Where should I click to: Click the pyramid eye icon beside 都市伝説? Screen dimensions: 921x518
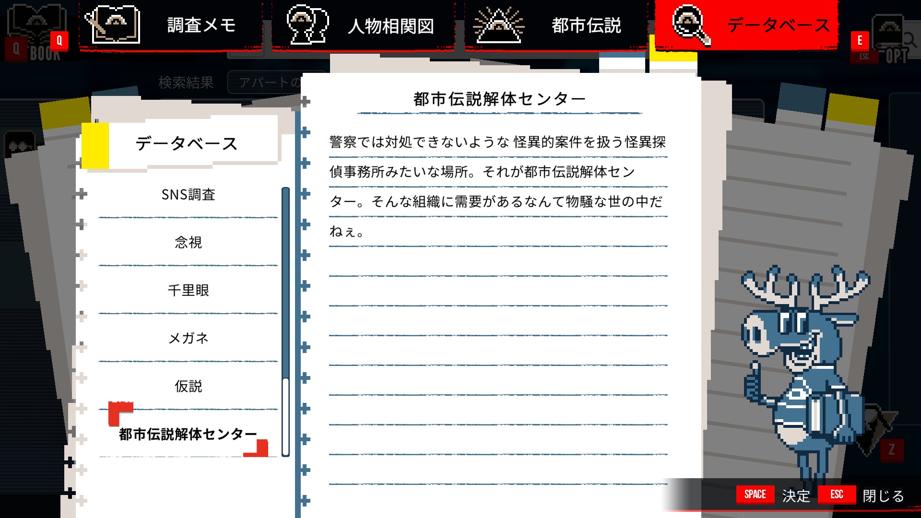point(498,25)
